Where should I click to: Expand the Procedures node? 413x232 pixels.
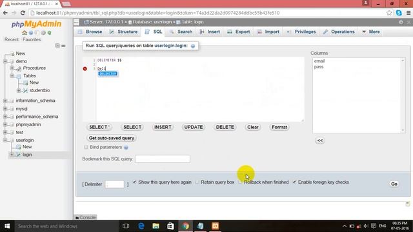[x=12, y=68]
